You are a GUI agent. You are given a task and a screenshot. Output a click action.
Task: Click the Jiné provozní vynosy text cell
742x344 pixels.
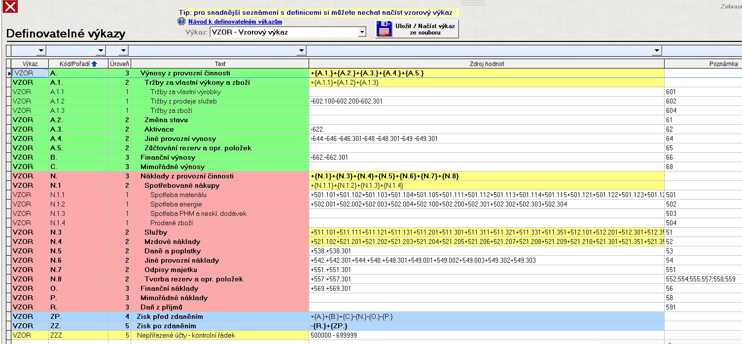tap(220, 138)
